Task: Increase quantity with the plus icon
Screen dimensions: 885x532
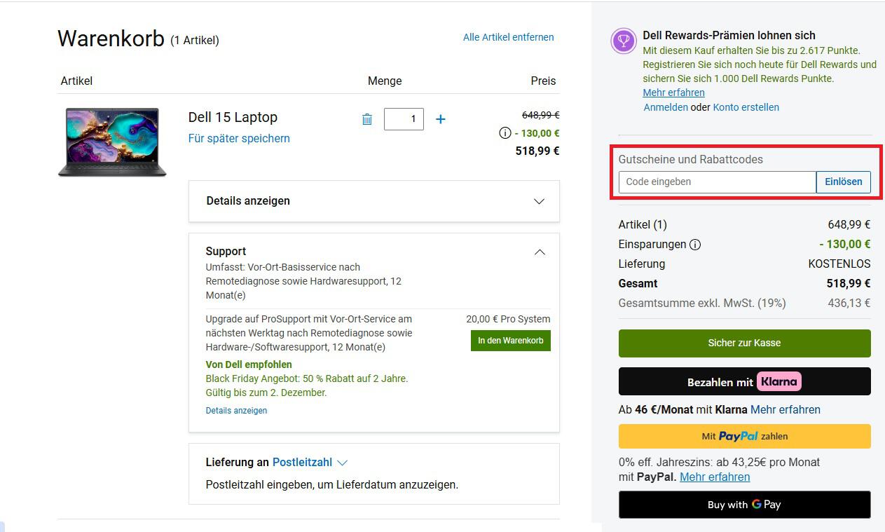Action: click(441, 119)
